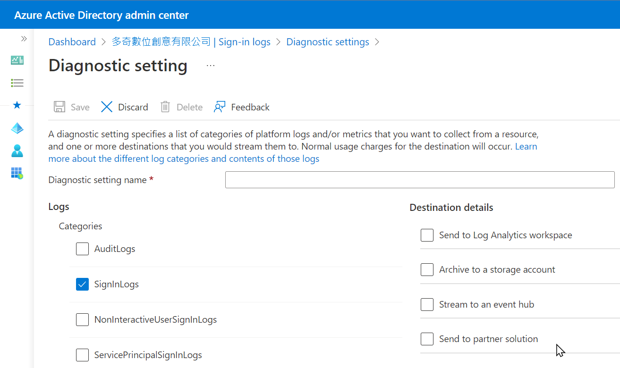Click the Discard X icon
This screenshot has height=368, width=620.
pyautogui.click(x=107, y=107)
